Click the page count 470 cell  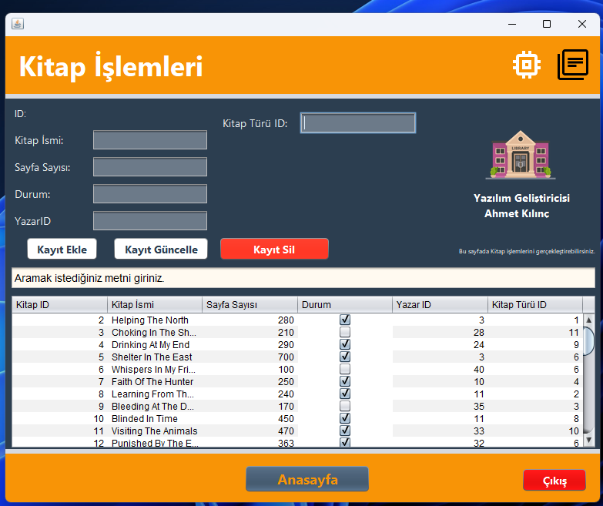250,431
